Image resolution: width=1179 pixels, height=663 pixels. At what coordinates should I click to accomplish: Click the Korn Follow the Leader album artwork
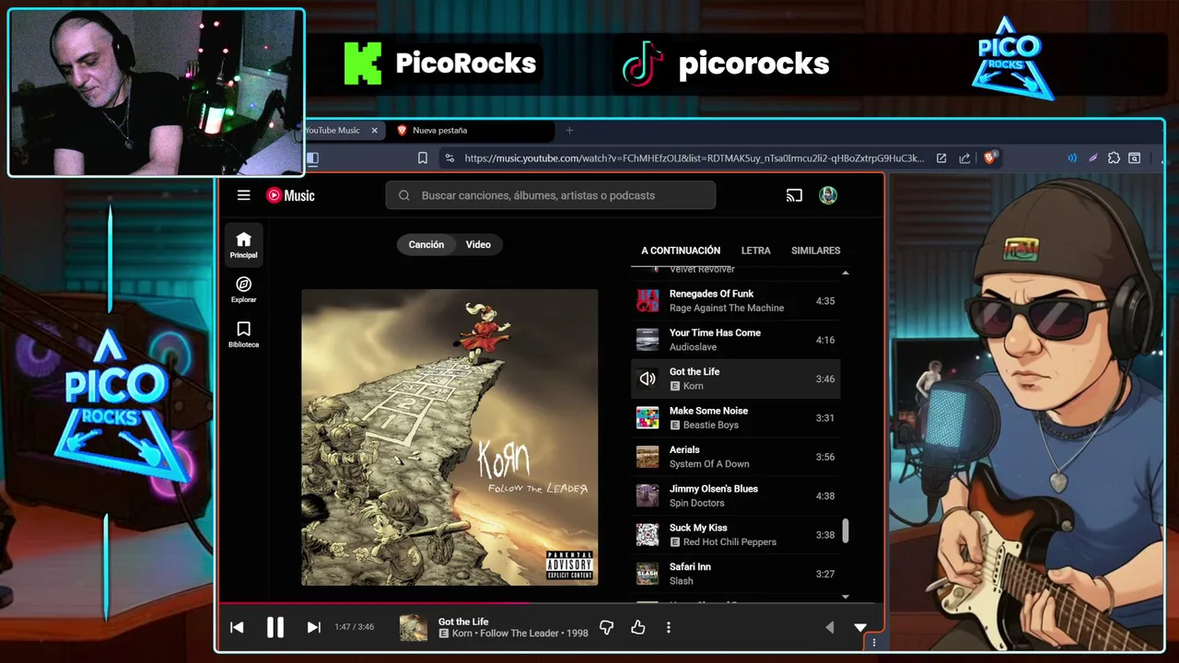pos(449,437)
